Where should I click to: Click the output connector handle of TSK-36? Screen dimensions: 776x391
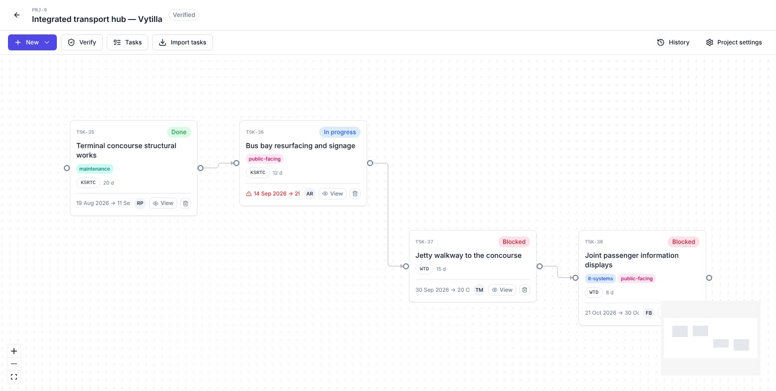click(370, 163)
